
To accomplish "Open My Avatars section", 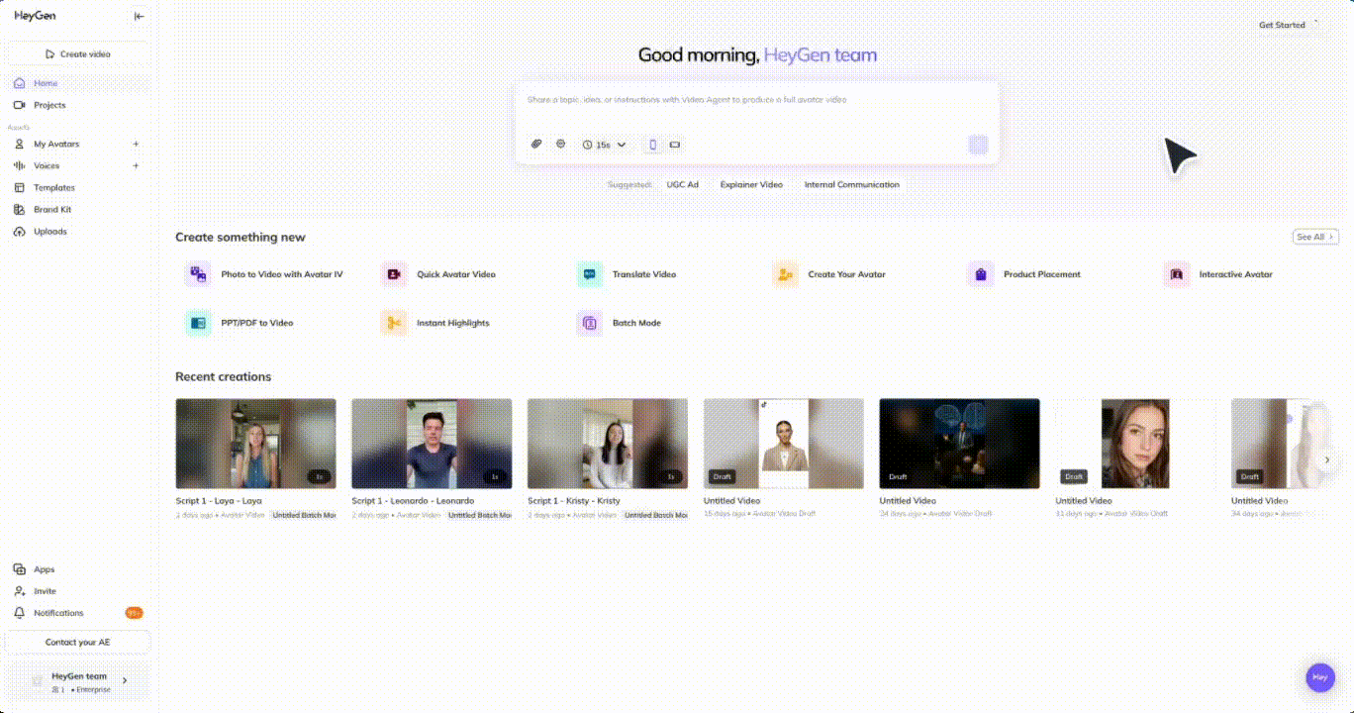I will click(x=56, y=145).
